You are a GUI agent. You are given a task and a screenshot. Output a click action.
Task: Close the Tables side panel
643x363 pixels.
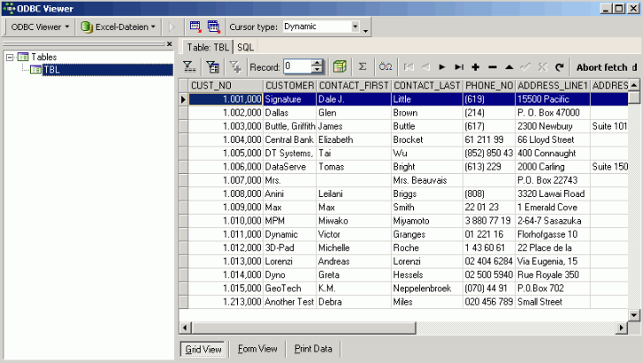coord(170,43)
